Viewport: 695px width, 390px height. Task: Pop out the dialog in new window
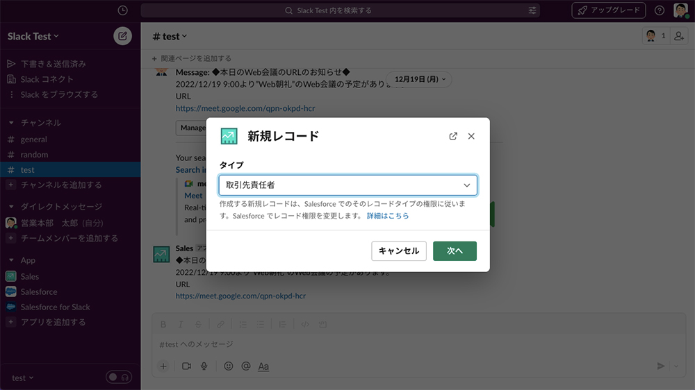(x=453, y=136)
